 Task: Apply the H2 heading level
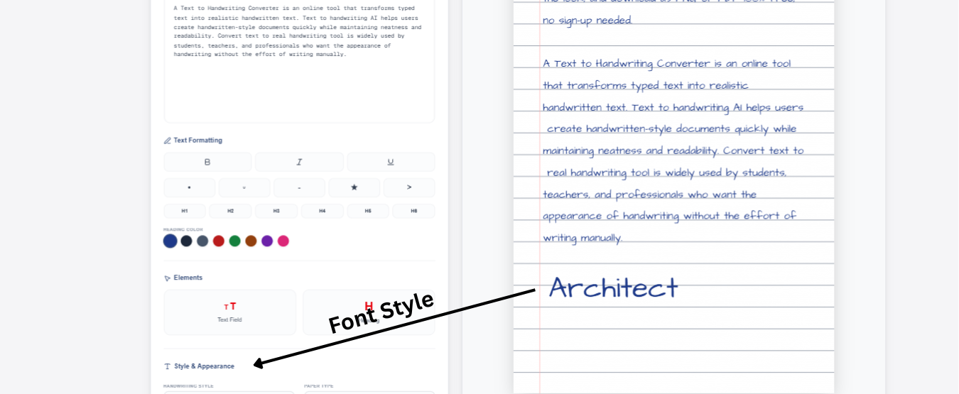(230, 211)
